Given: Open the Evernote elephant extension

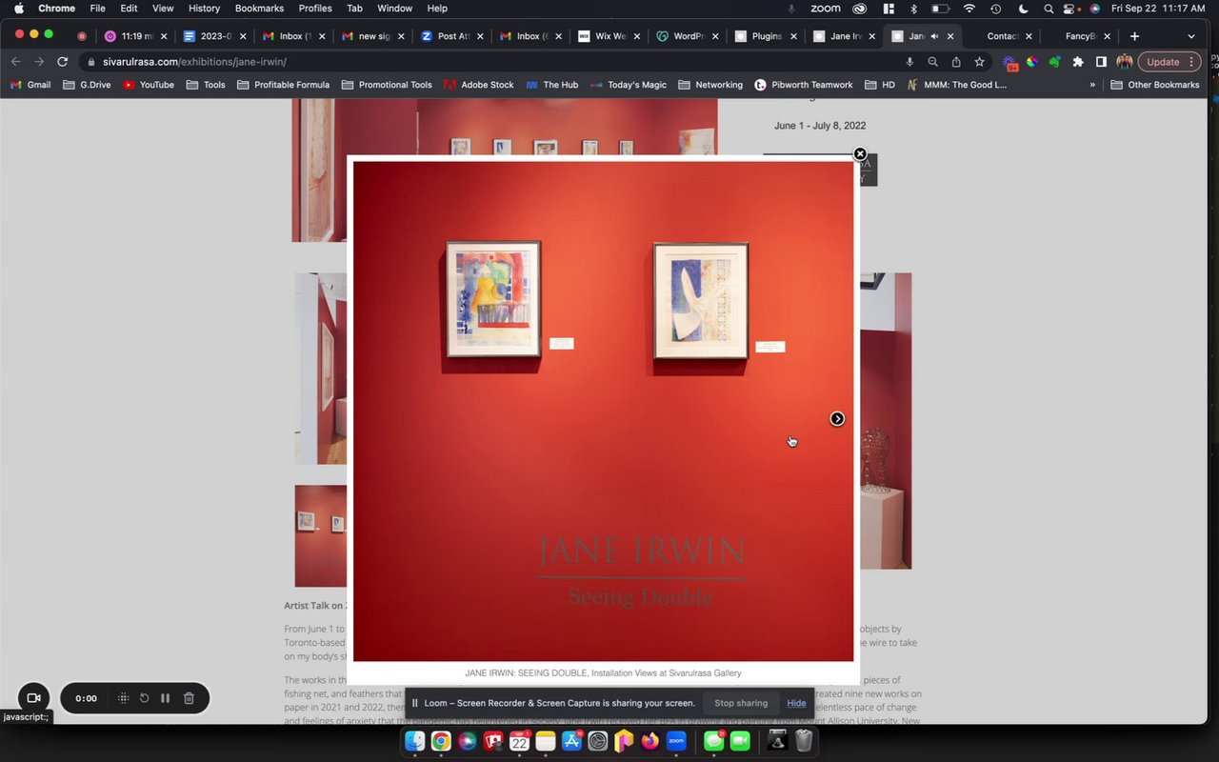Looking at the screenshot, I should [x=1054, y=62].
